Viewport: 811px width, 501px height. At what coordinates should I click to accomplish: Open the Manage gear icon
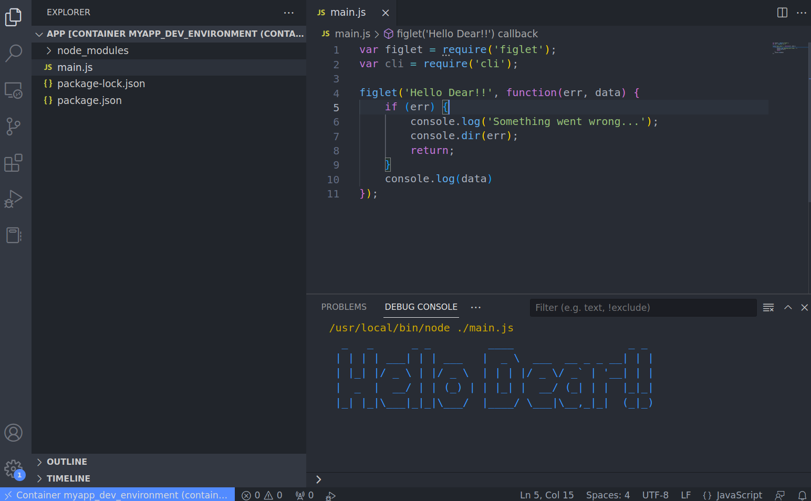(13, 469)
